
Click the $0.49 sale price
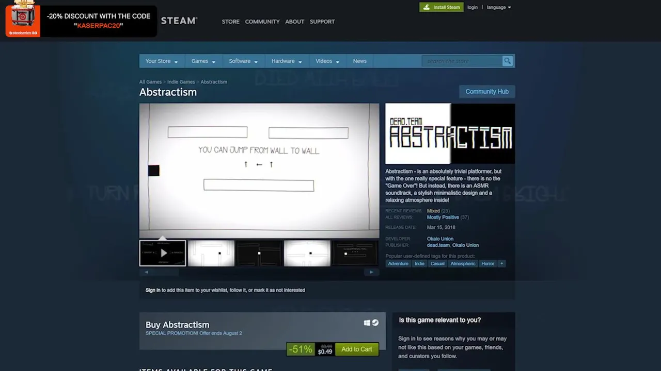[x=325, y=352]
